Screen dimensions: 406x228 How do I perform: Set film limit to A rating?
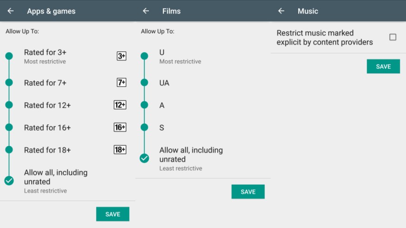[162, 105]
